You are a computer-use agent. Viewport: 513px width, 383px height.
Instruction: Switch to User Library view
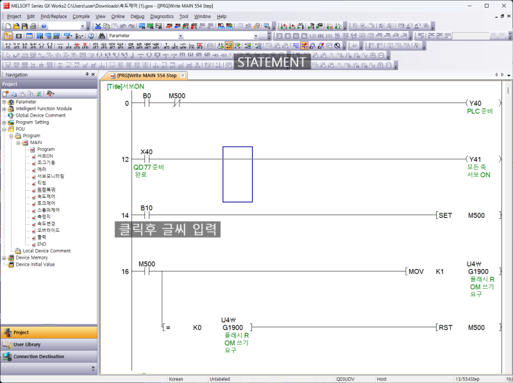pos(49,345)
